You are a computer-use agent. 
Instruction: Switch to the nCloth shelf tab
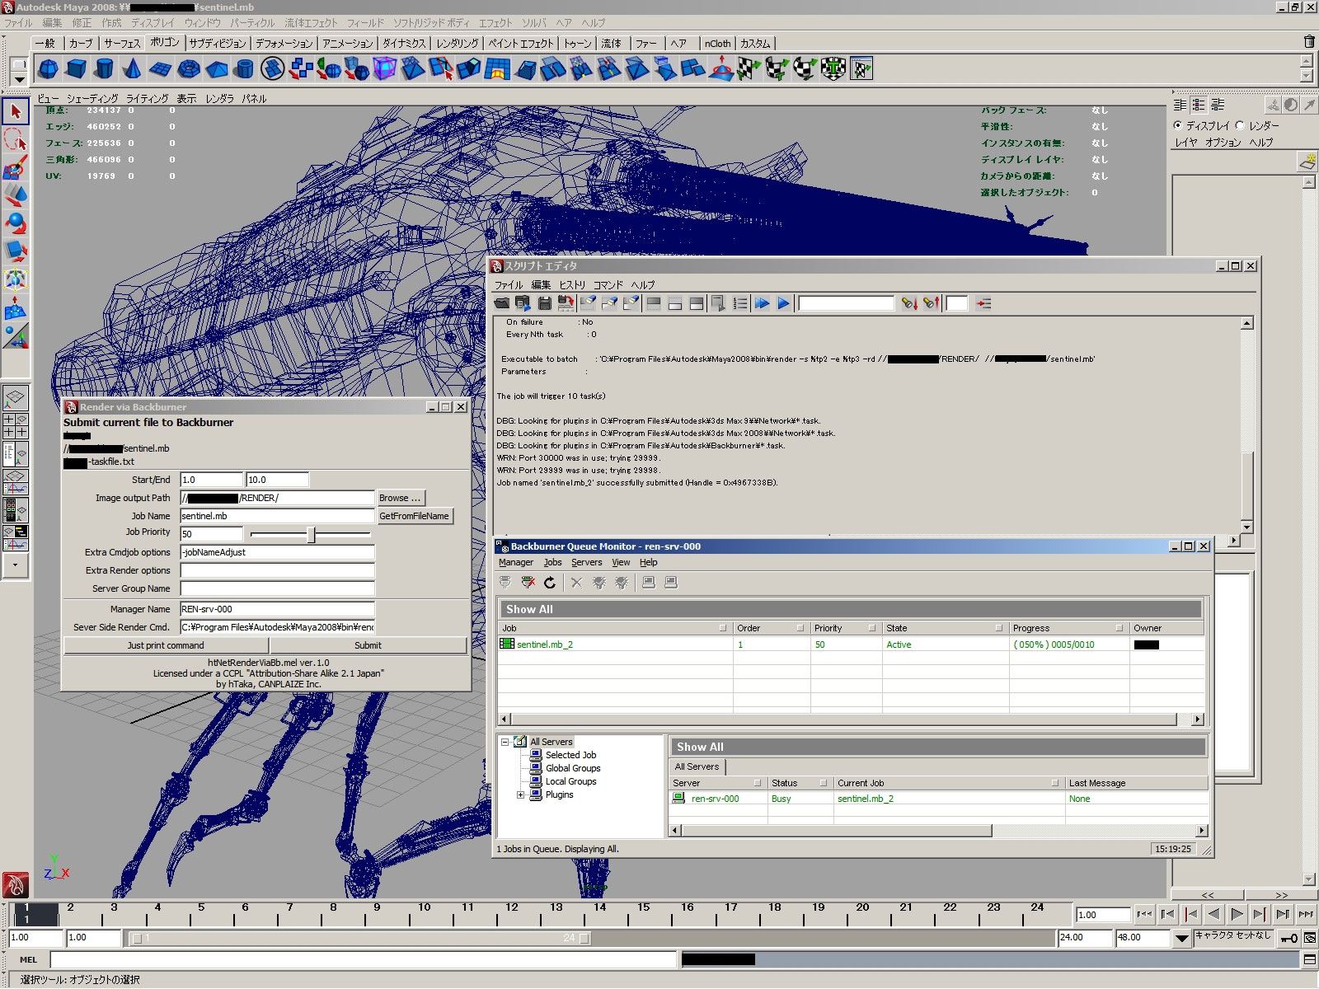click(x=717, y=43)
